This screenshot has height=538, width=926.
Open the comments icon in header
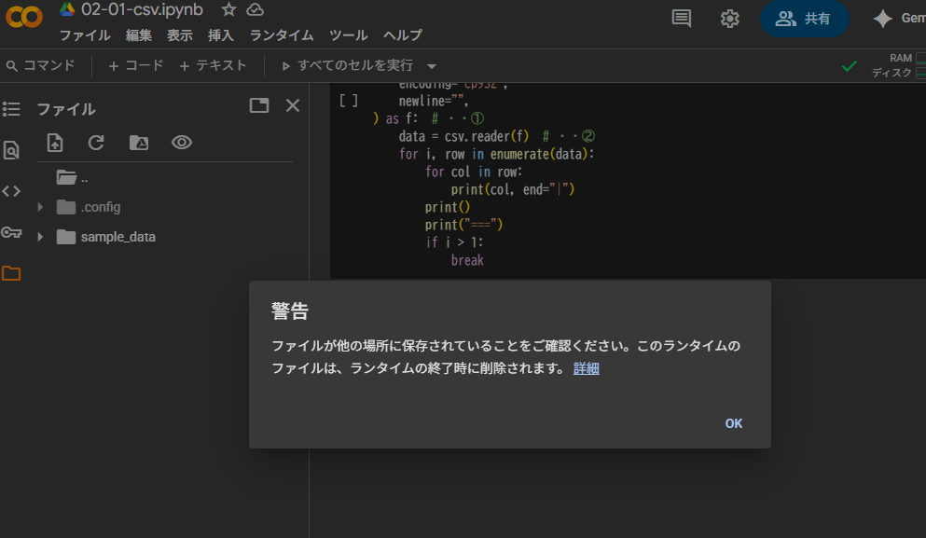(682, 19)
